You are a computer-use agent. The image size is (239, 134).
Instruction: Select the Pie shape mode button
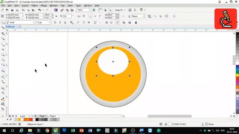[96, 16]
